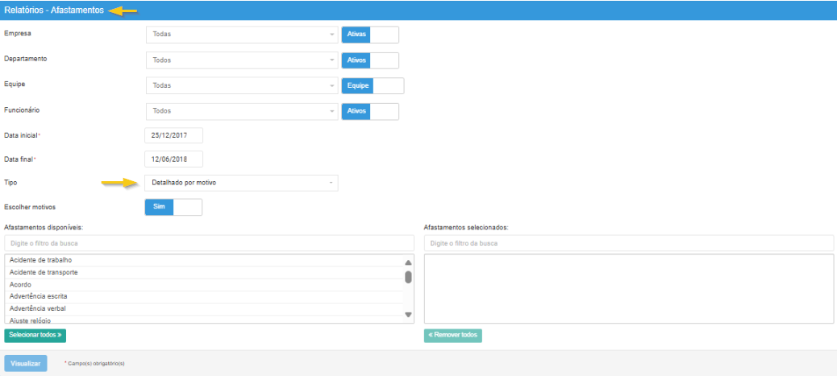This screenshot has width=837, height=376.
Task: Open the Funcionário dropdown
Action: click(242, 111)
